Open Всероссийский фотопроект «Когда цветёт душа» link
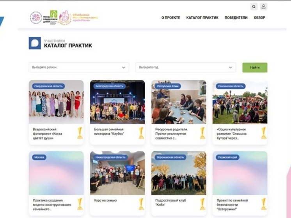This screenshot has height=218, width=291. tap(48, 134)
